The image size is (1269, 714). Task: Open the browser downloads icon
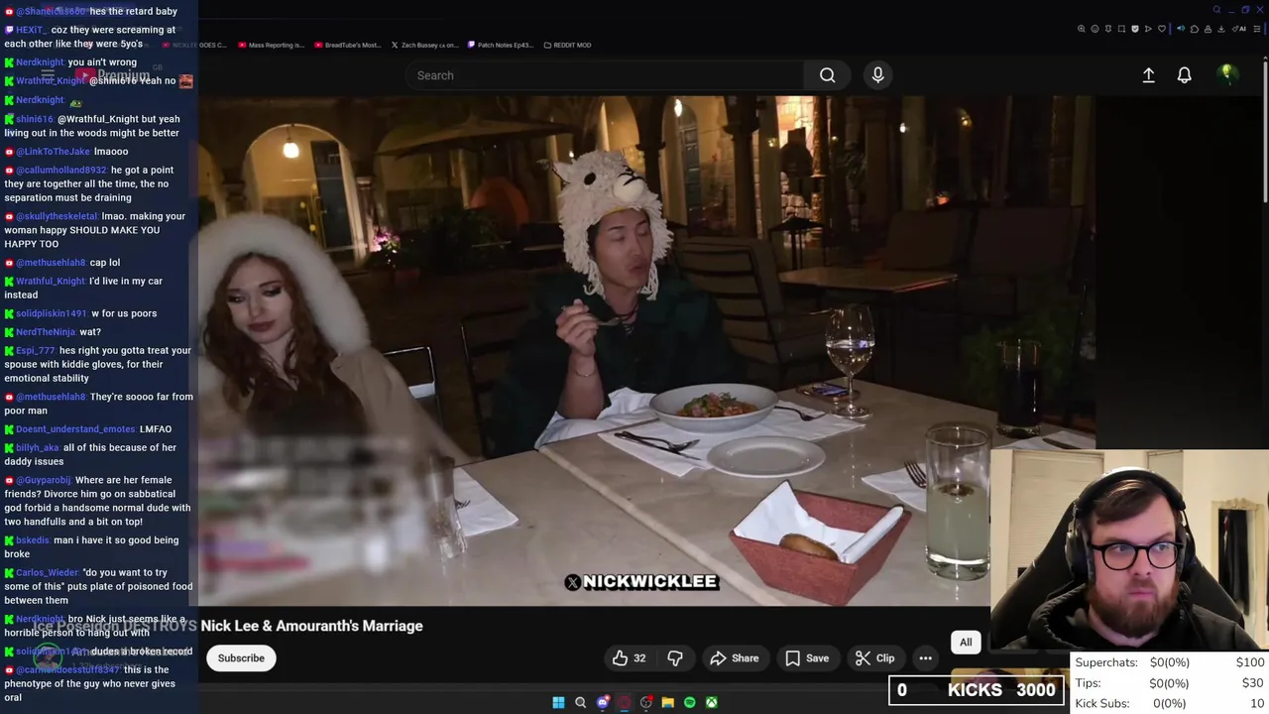(1221, 29)
